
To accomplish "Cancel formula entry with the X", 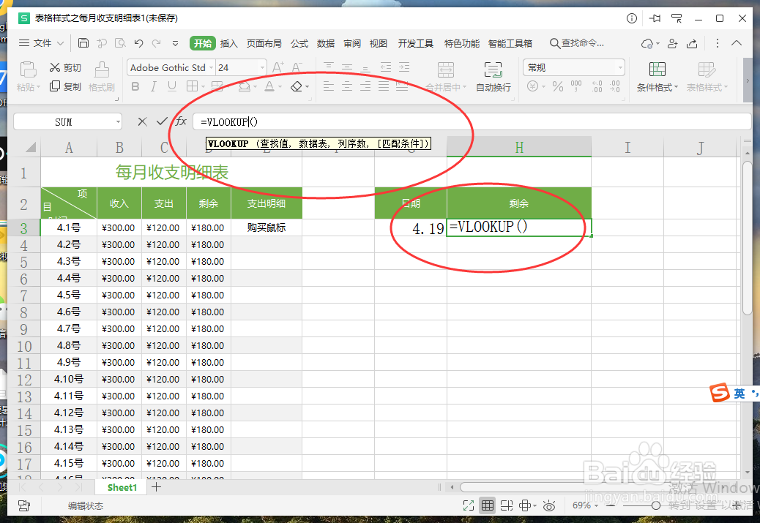I will coord(142,121).
